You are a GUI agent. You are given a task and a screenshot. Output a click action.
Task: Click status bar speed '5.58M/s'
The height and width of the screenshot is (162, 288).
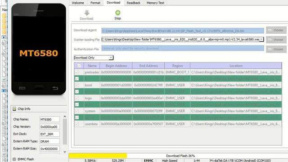coord(90,160)
